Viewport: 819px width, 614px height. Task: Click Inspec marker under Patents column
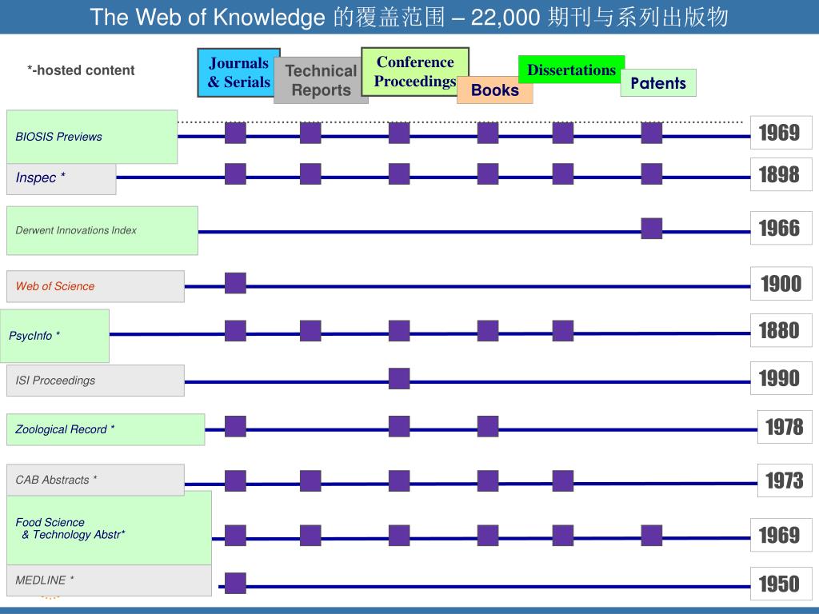tap(651, 173)
